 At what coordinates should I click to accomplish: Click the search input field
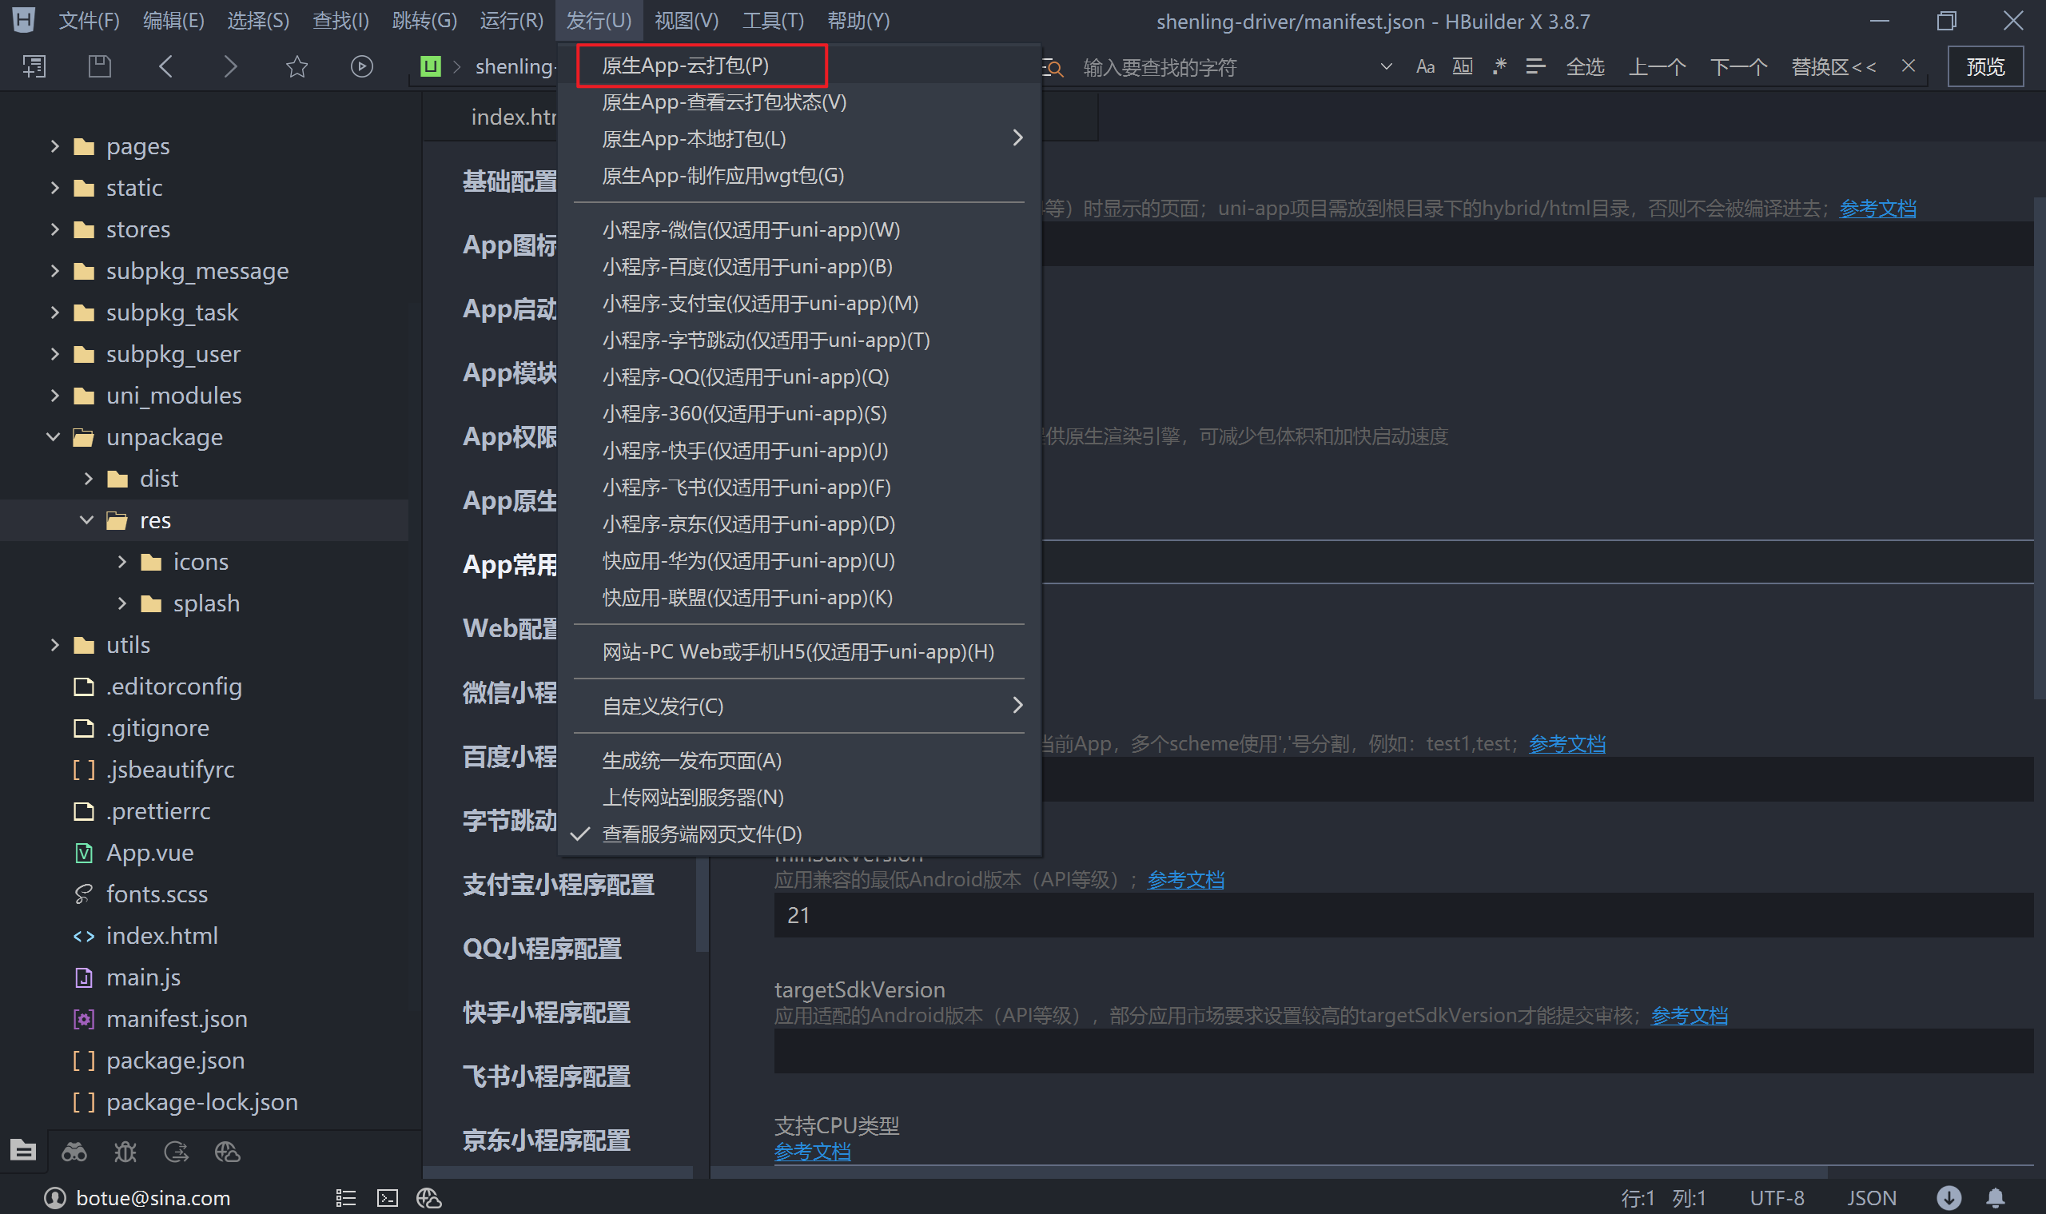coord(1227,67)
